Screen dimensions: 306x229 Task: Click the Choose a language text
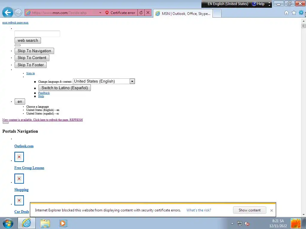pos(37,107)
